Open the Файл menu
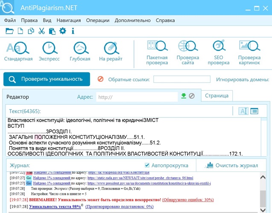Screen dimensions: 272x213 coord(10,20)
